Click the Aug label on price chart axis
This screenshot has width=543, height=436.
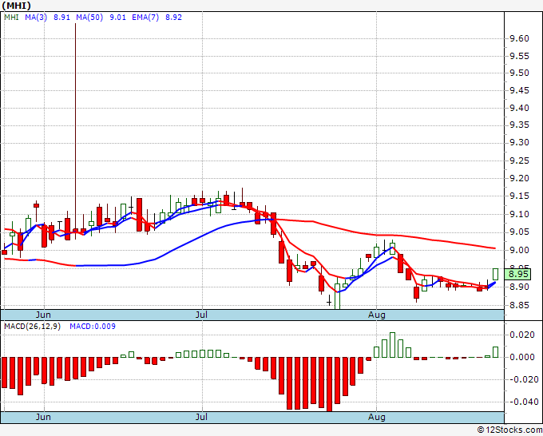pos(376,315)
